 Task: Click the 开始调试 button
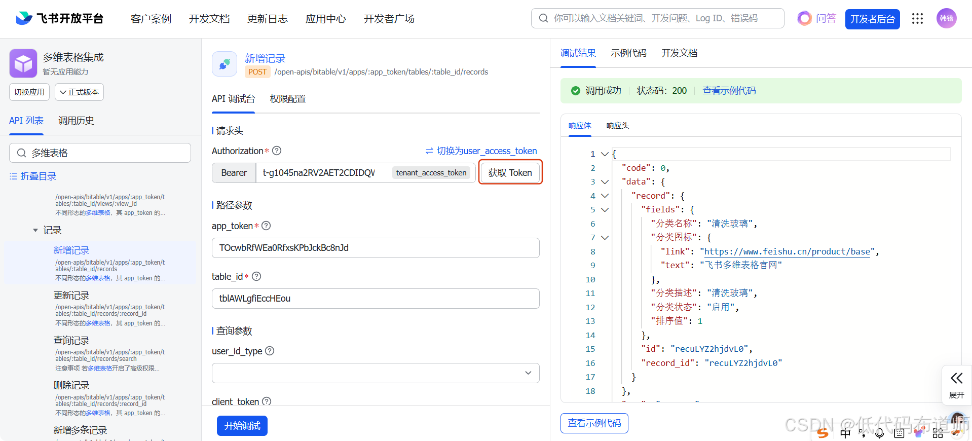click(x=242, y=426)
